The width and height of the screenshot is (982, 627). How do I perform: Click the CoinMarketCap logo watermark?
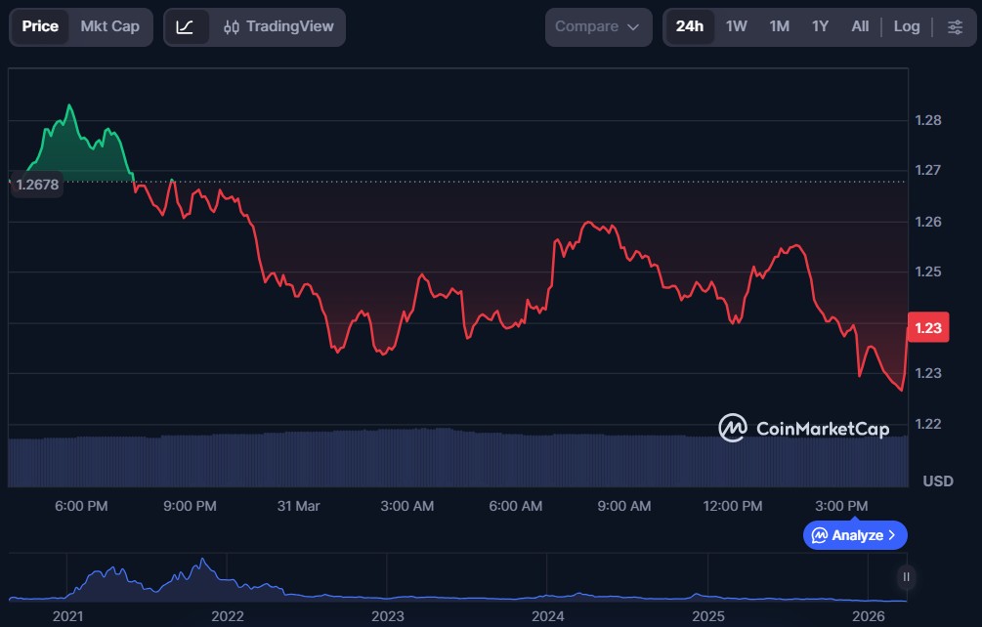click(x=803, y=428)
